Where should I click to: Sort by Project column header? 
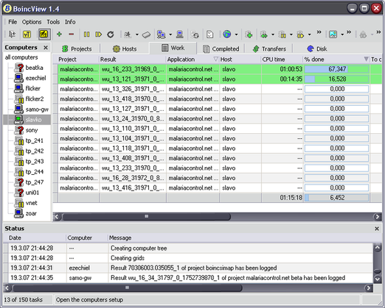coord(78,59)
